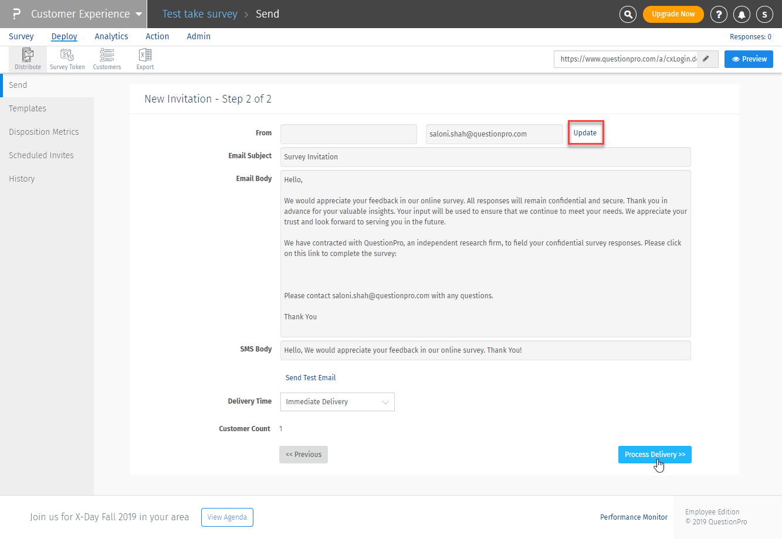Click the Export toolbar icon
Screen dimensions: 782x539
(x=145, y=59)
